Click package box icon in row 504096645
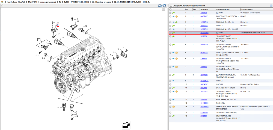Screen dimensions: 273x130 click(174, 107)
